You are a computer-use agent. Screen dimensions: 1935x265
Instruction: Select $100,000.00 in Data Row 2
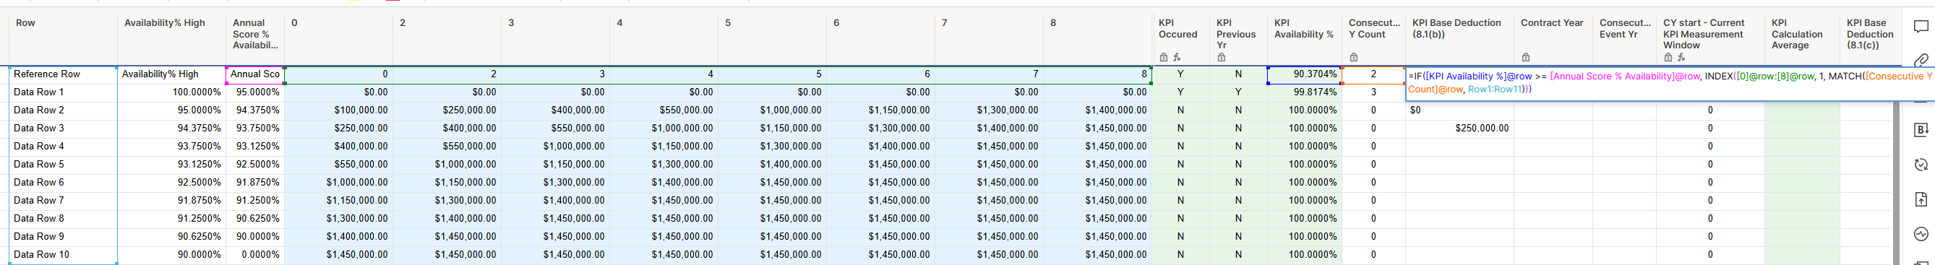338,110
